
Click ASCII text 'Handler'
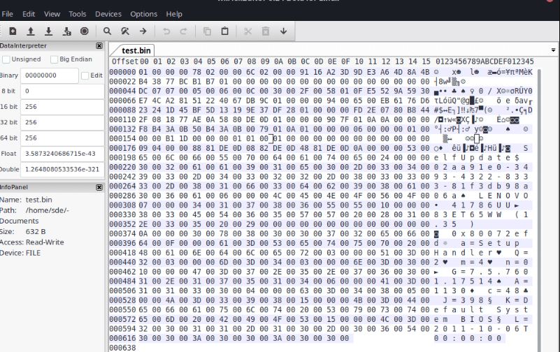pos(464,253)
